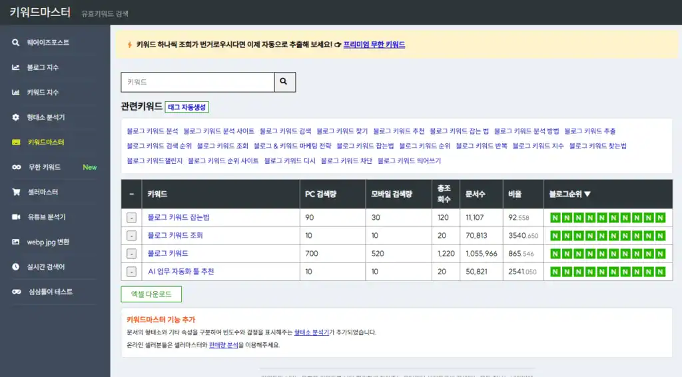This screenshot has width=682, height=377.
Task: Sort by the 블로그순위 column arrow
Action: click(x=587, y=194)
